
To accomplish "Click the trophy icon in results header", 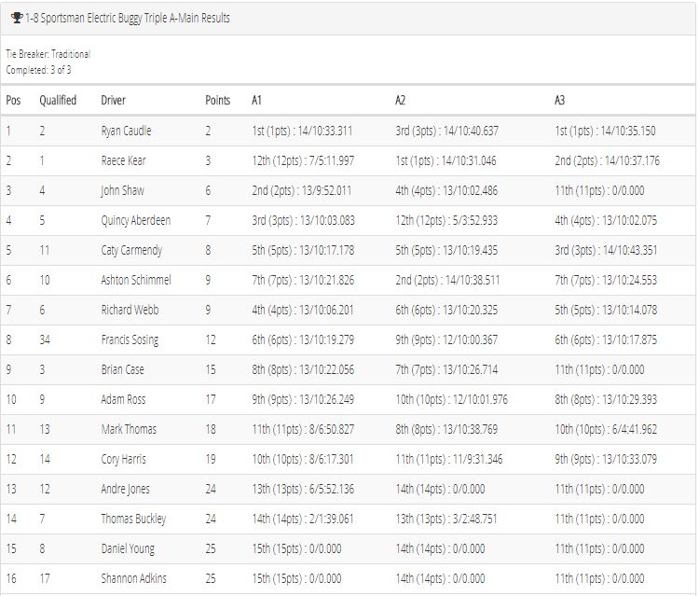I will pos(17,18).
